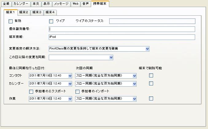Enable the 有効 checkbox
The height and width of the screenshot is (129, 208).
(11, 21)
